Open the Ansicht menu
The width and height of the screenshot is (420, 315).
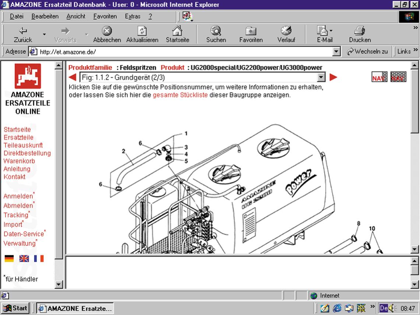76,17
